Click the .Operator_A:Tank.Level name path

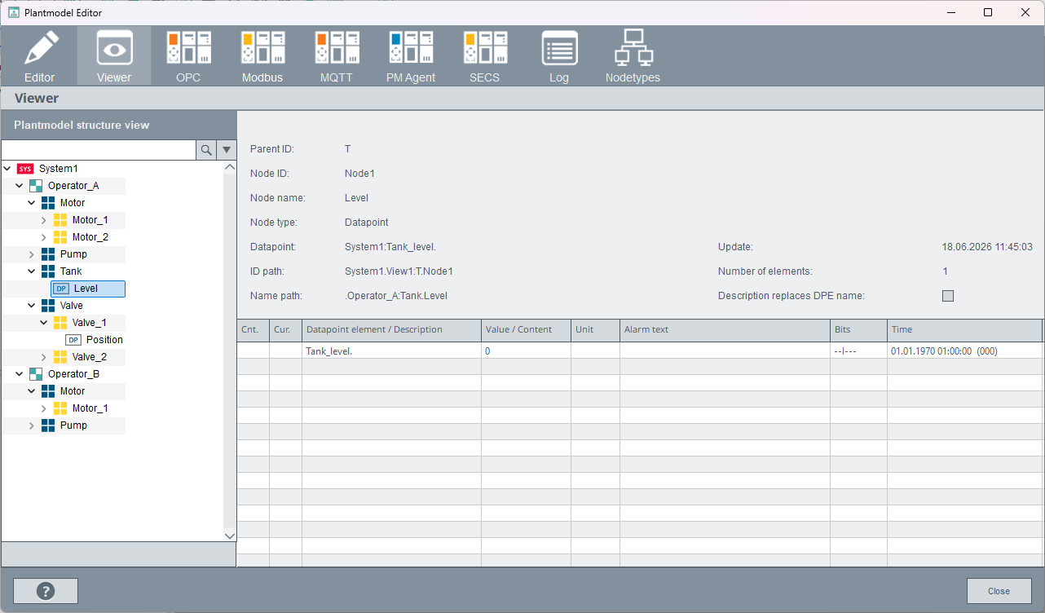click(x=396, y=296)
